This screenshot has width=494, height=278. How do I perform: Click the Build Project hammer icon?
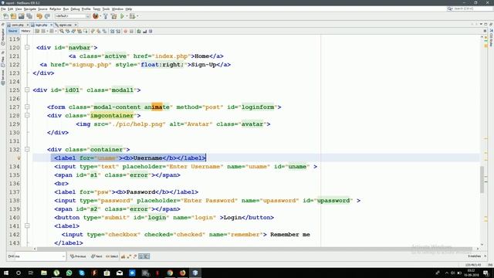coord(106,16)
